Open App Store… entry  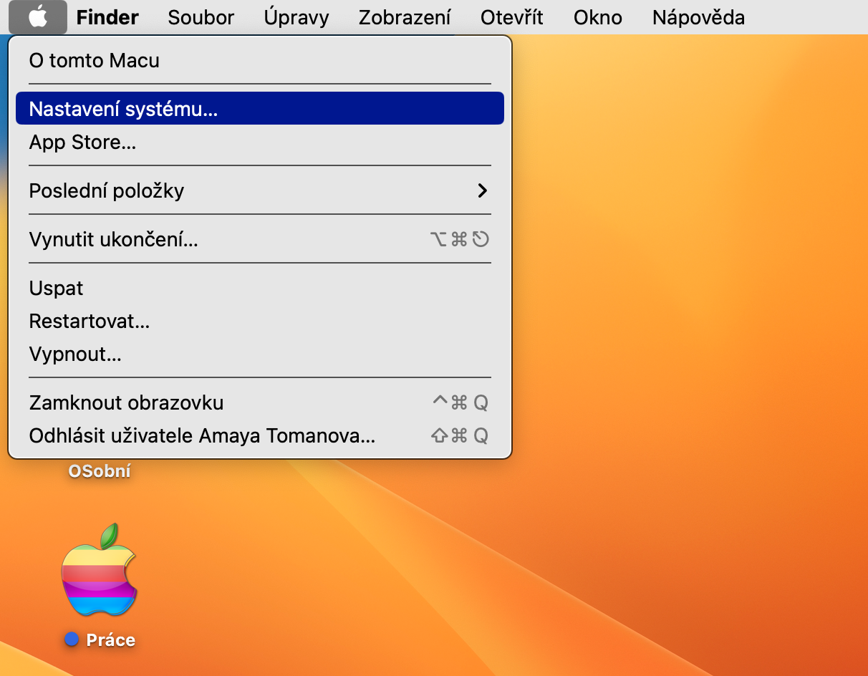click(260, 143)
